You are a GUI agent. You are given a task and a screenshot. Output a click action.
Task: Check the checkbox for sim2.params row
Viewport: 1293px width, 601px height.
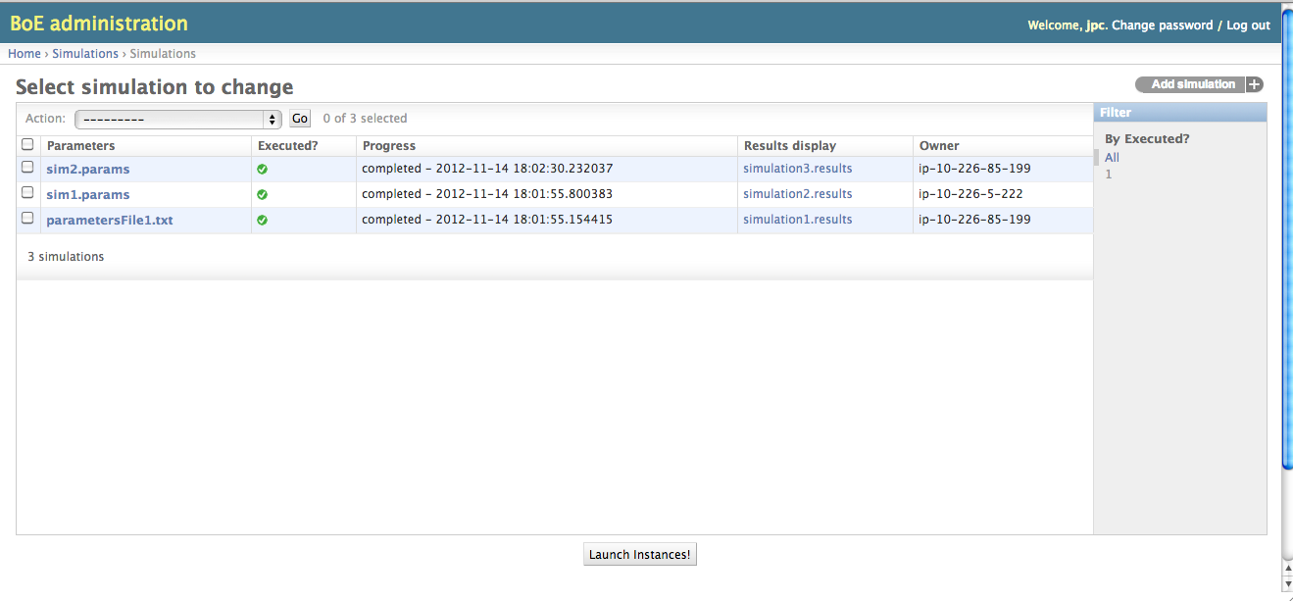[x=26, y=169]
